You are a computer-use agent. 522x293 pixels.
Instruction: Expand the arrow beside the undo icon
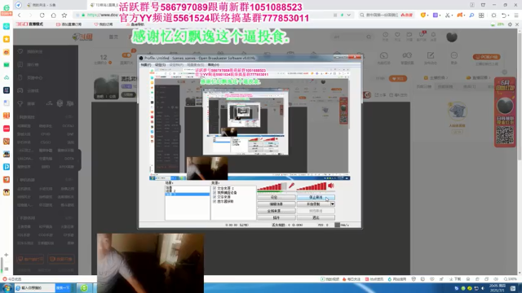click(x=508, y=15)
